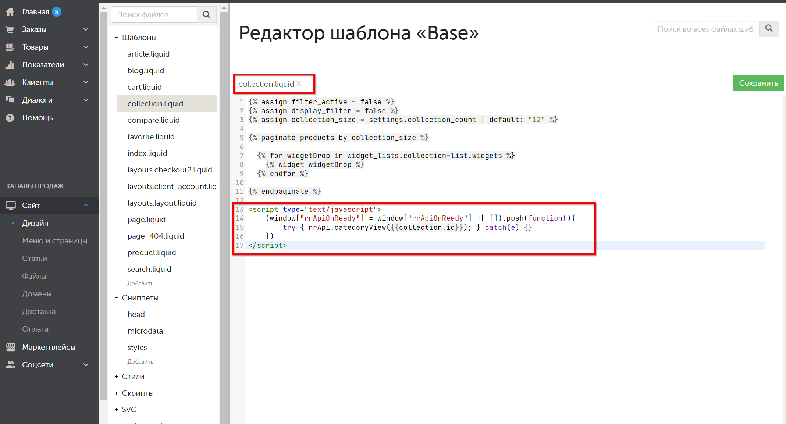The width and height of the screenshot is (786, 424).
Task: Collapse the Шаблоны folder
Action: click(x=116, y=38)
